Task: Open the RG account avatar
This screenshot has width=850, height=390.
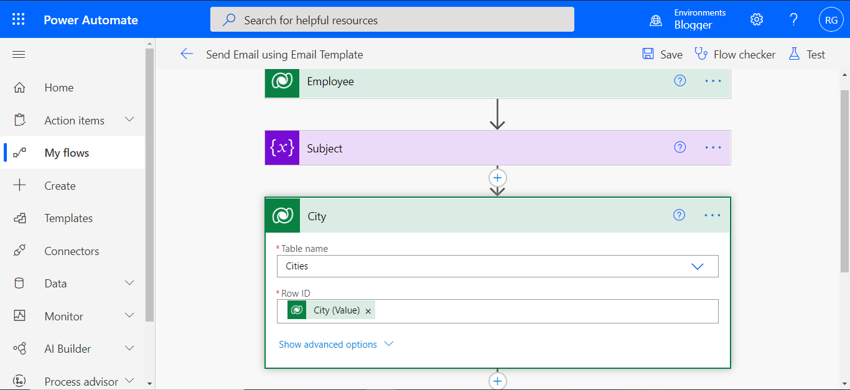Action: pos(831,19)
